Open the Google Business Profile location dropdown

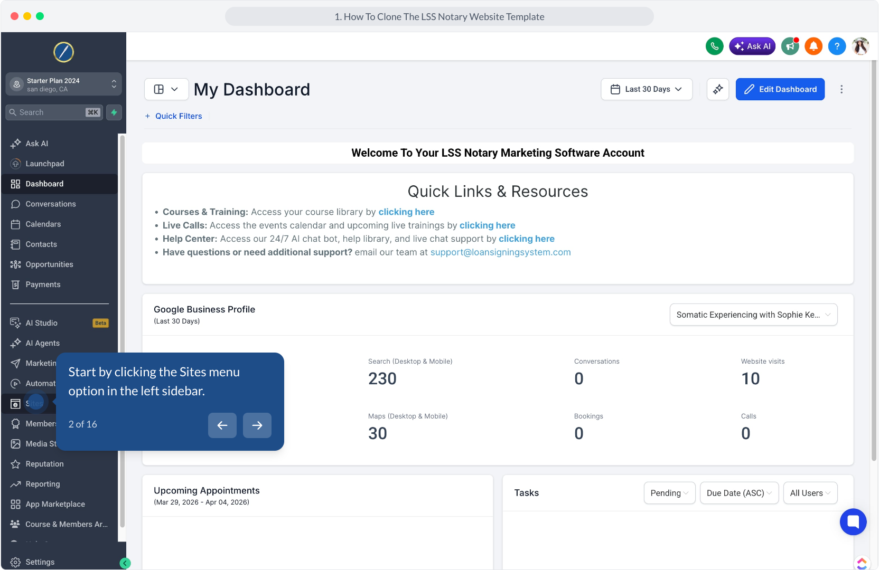(753, 315)
